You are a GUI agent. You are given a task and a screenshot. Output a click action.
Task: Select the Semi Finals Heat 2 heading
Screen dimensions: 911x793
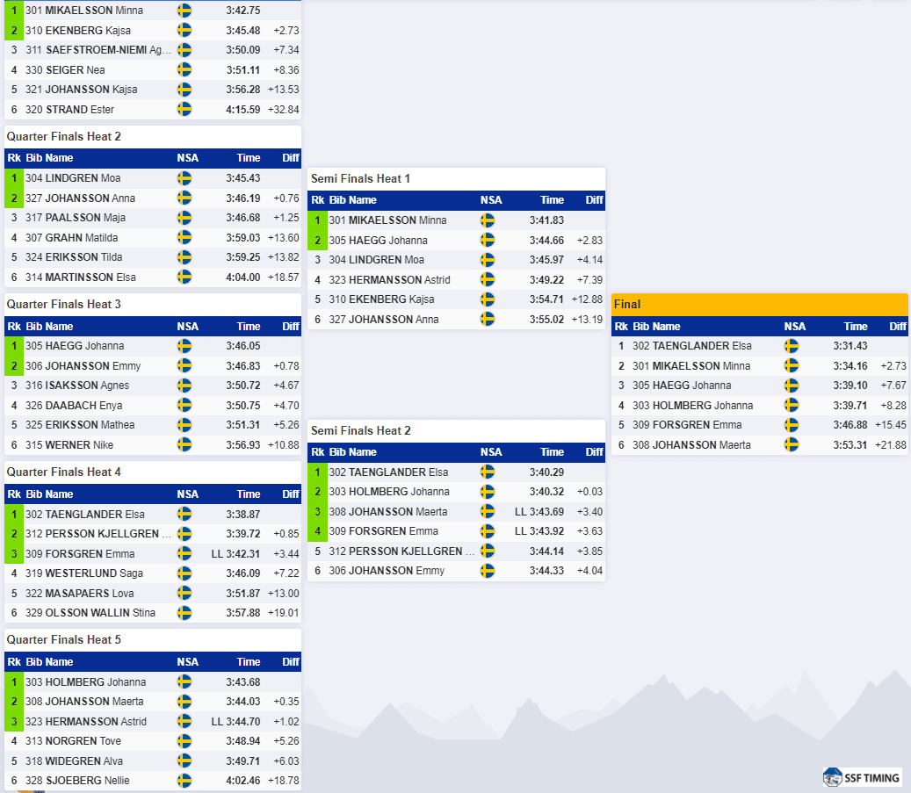(361, 431)
